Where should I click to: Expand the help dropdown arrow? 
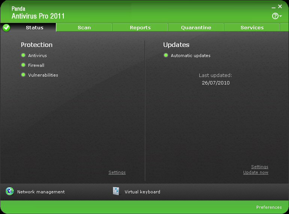(x=280, y=16)
